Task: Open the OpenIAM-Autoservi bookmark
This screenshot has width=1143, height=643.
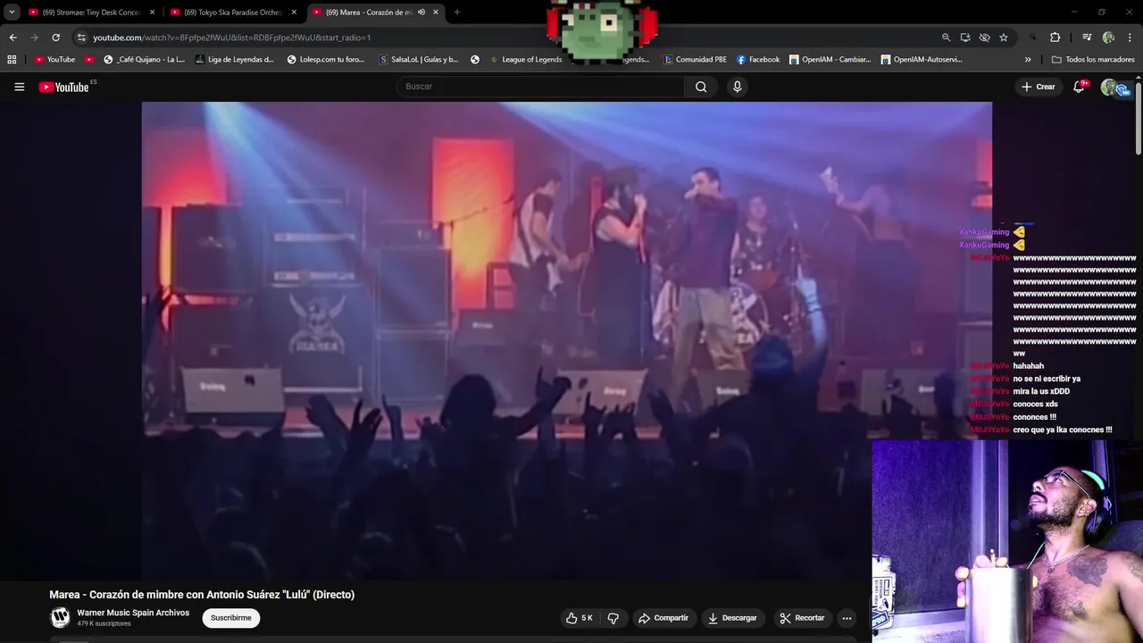Action: tap(922, 60)
